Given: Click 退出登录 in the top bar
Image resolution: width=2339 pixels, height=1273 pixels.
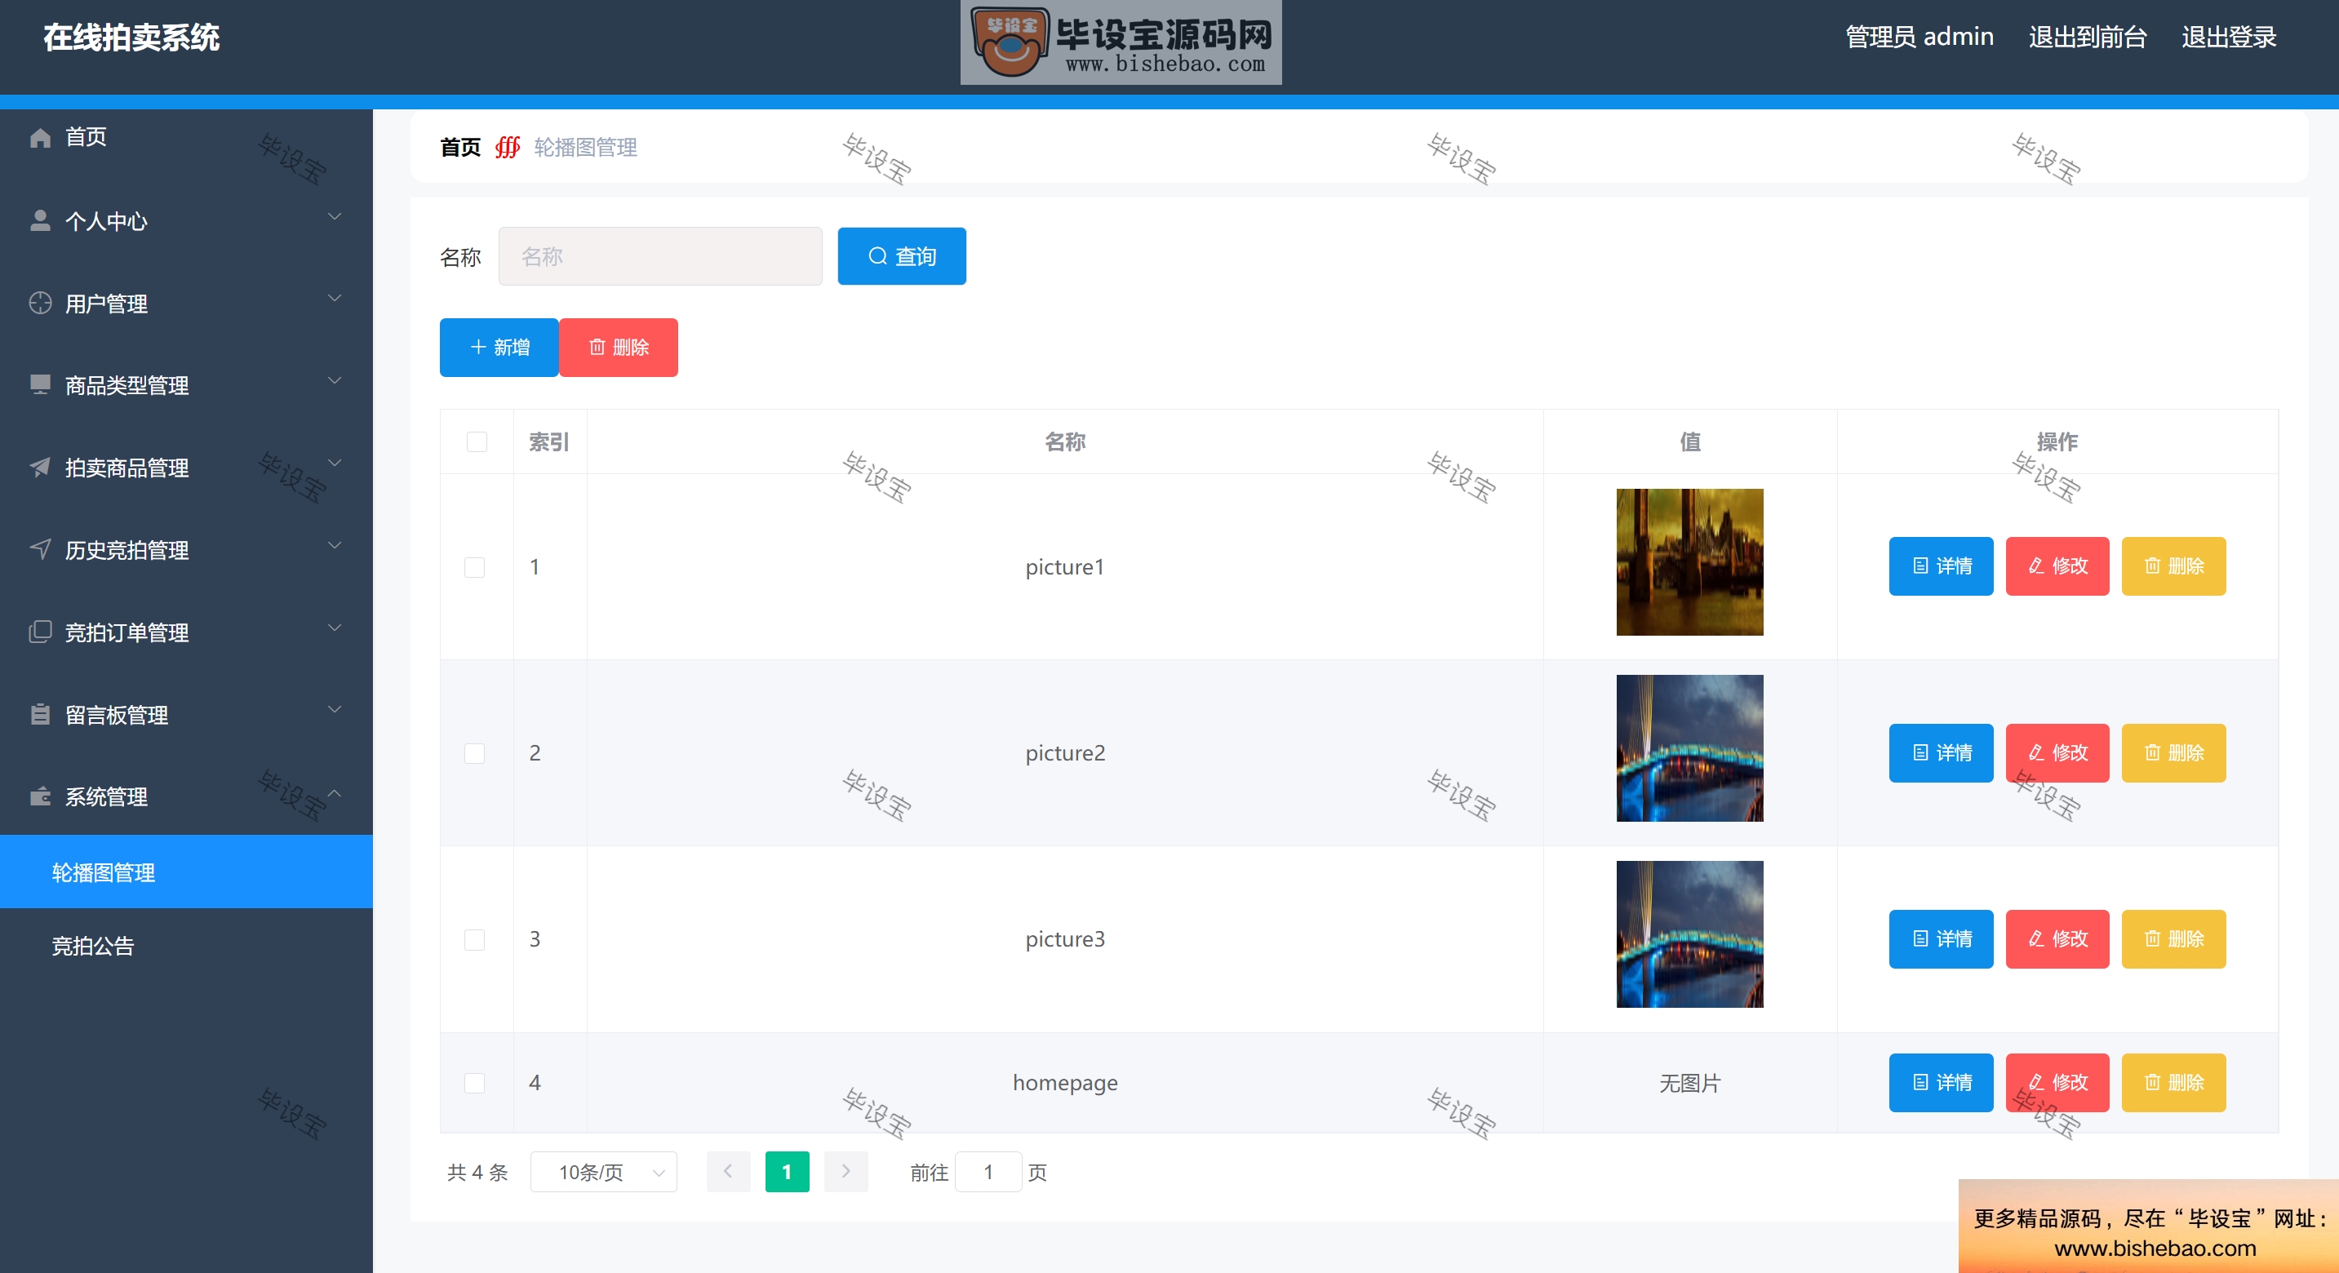Looking at the screenshot, I should pos(2228,38).
